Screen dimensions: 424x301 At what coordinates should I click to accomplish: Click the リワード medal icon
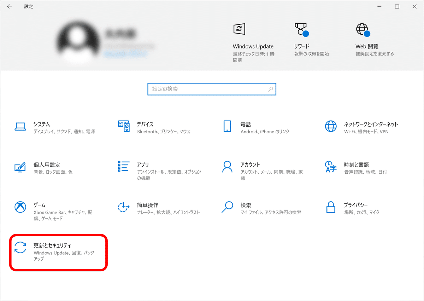coord(301,30)
